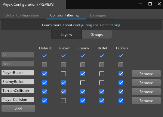
Task: Enable Bullet layer for PlayerBullet group
Action: coord(102,74)
